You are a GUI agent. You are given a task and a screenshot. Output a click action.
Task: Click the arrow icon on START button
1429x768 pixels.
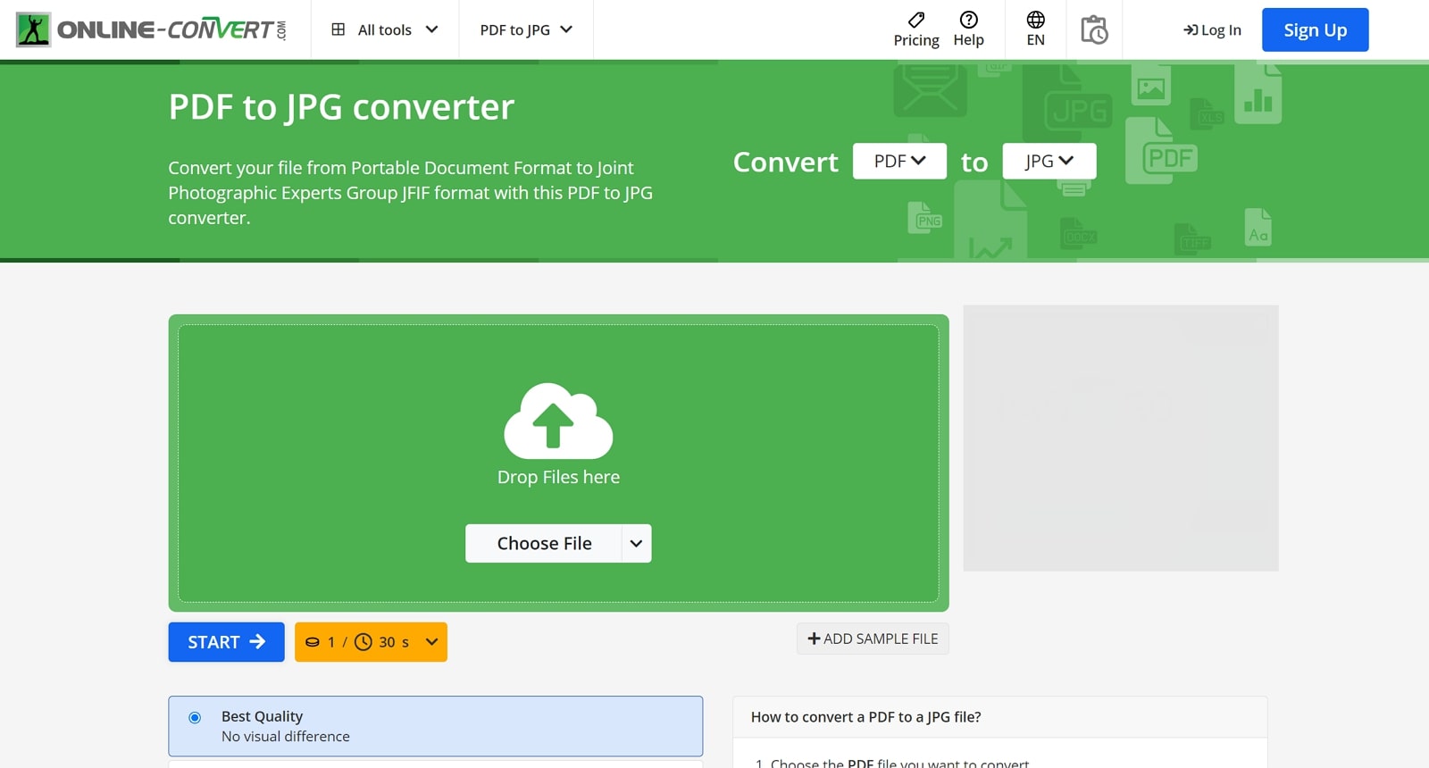[257, 641]
